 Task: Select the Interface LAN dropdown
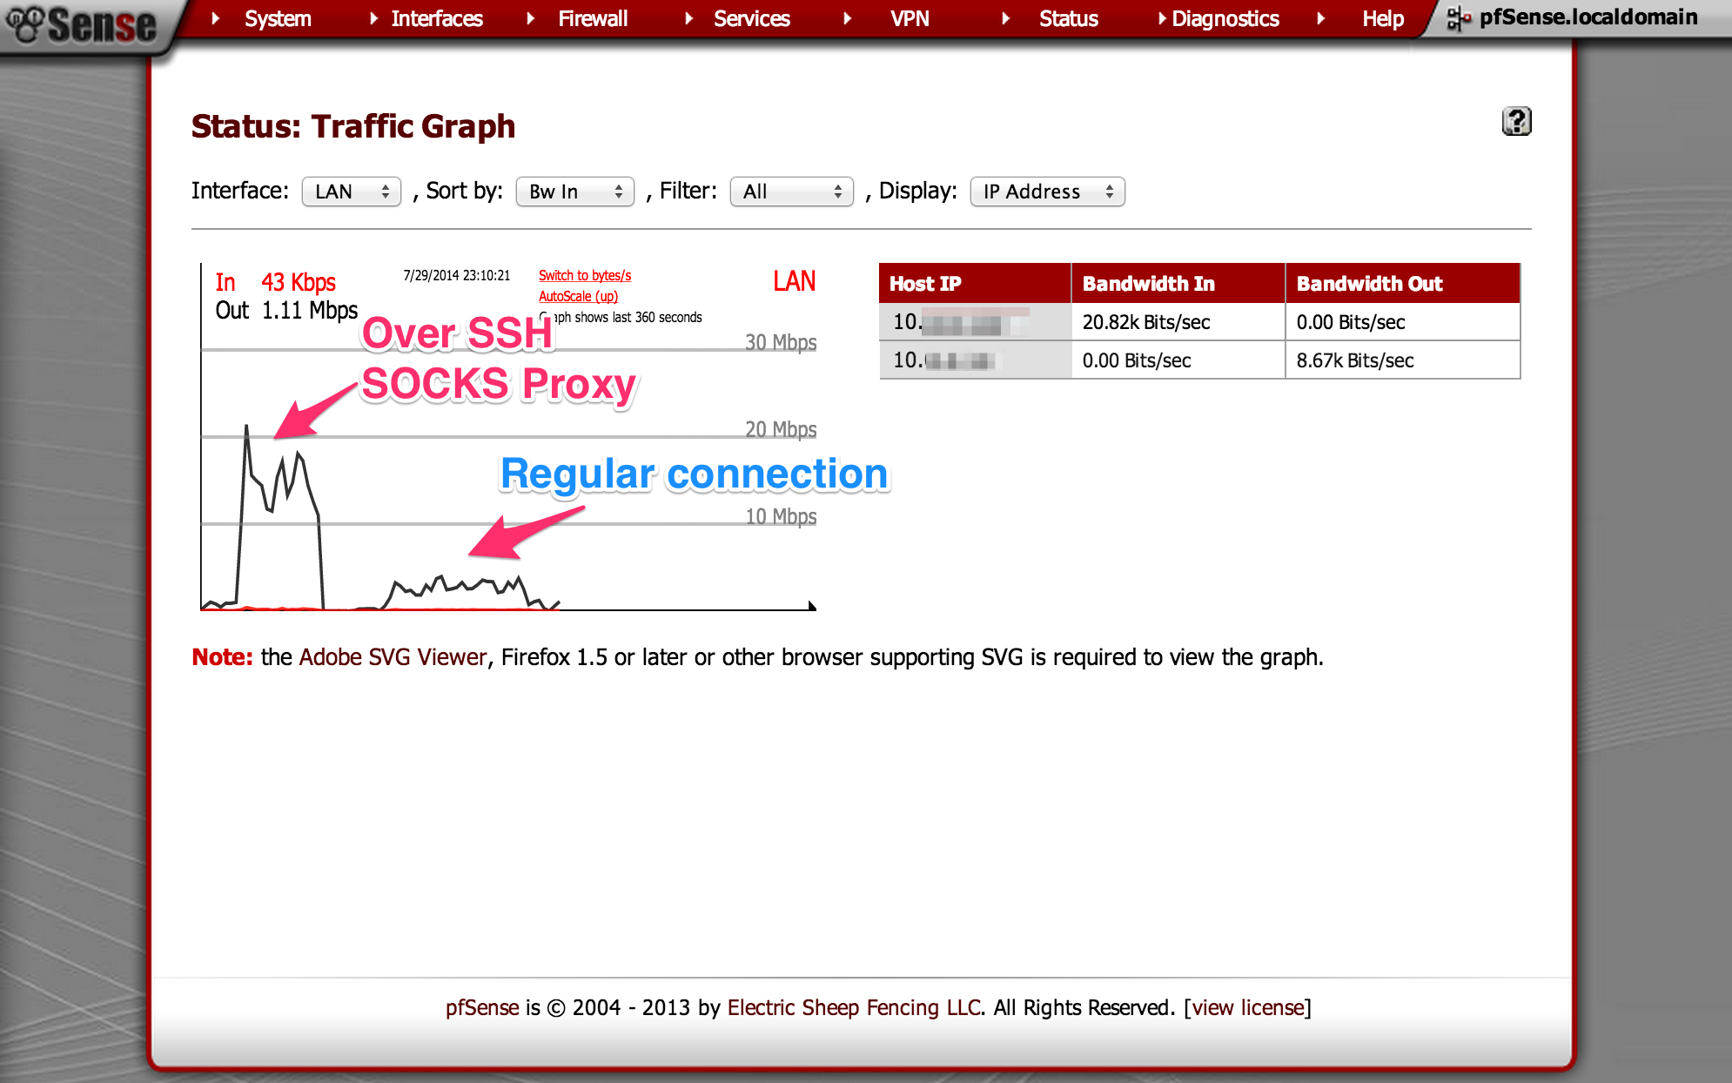coord(349,192)
